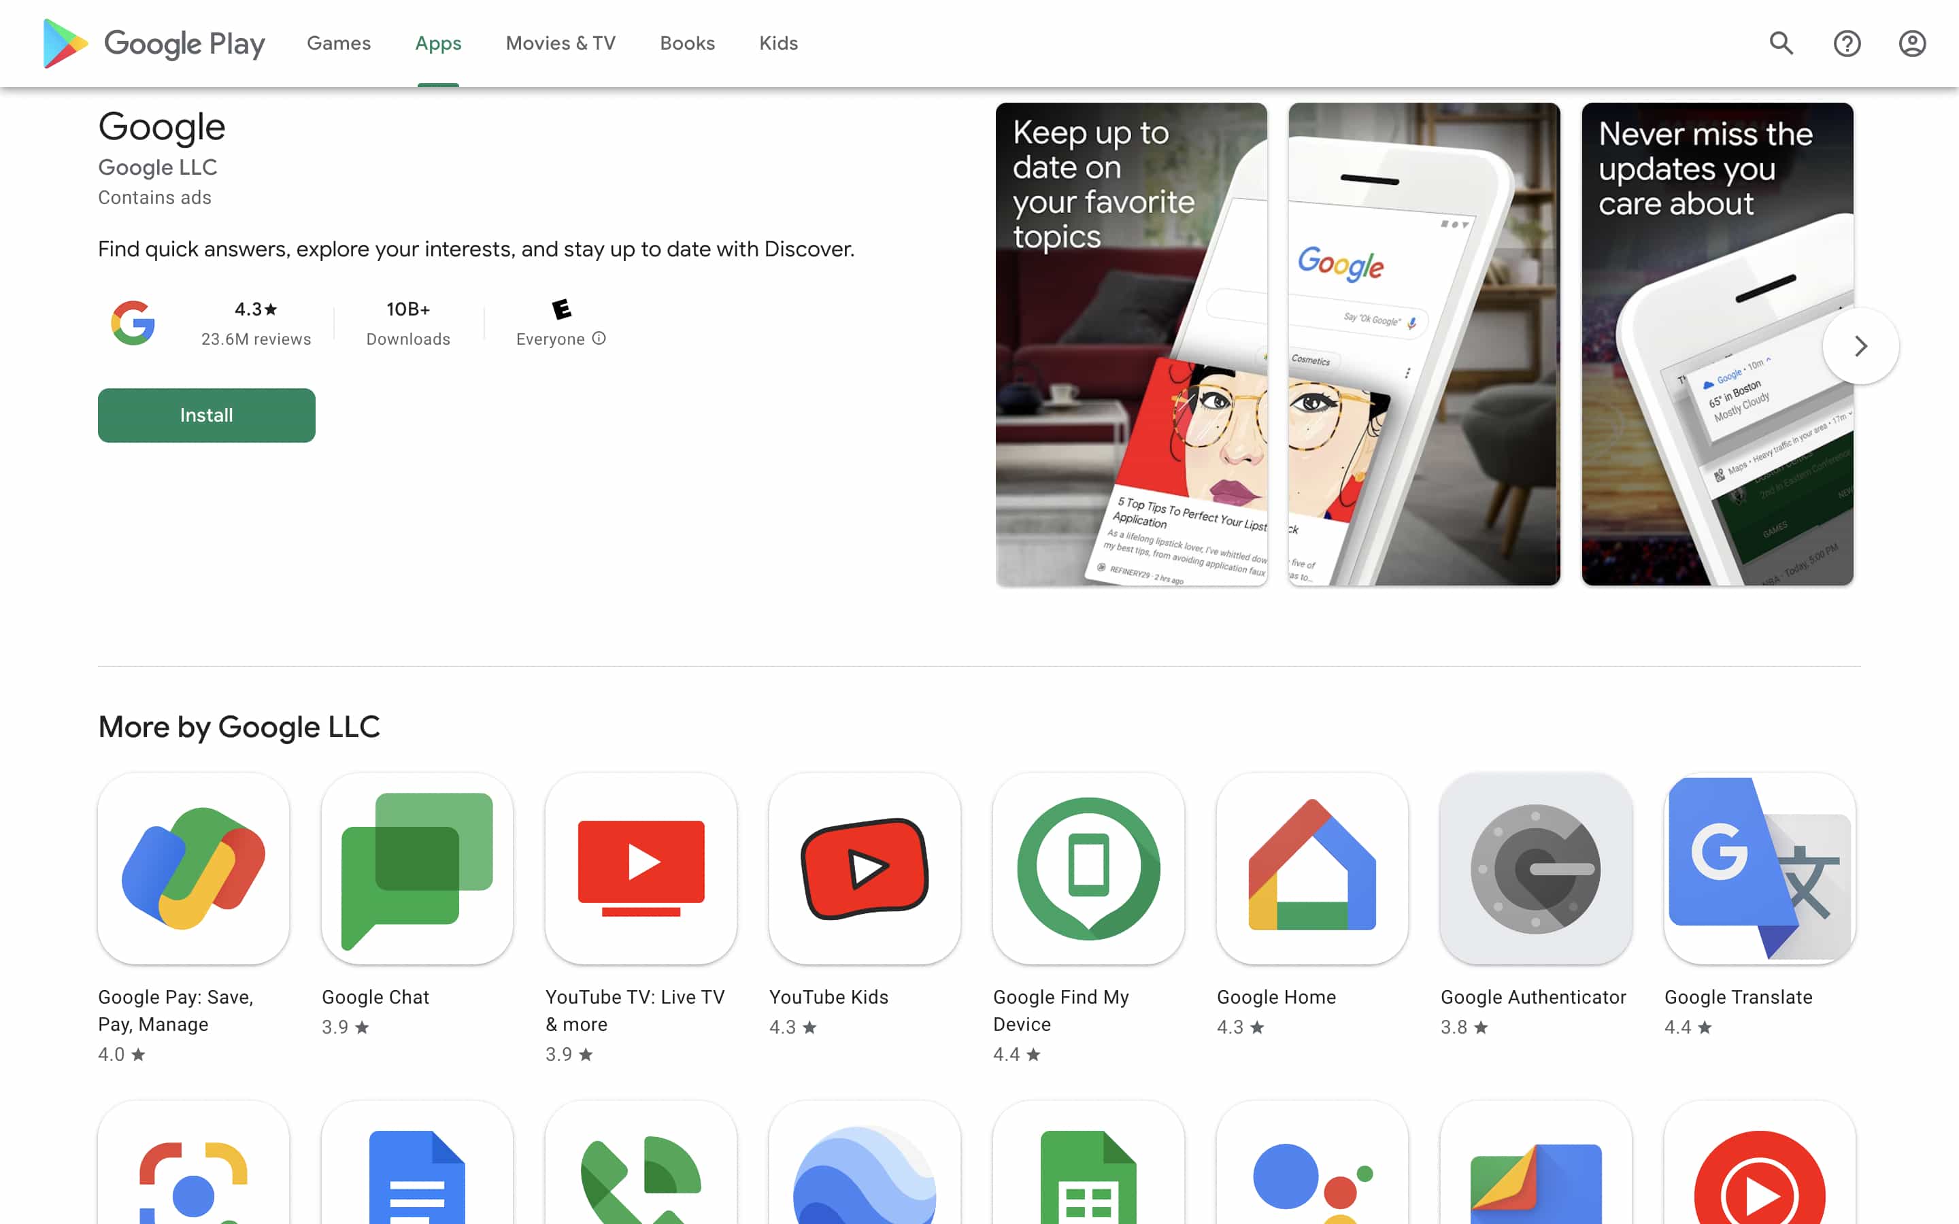Select the YouTube Kids icon
The height and width of the screenshot is (1224, 1959).
[x=865, y=867]
